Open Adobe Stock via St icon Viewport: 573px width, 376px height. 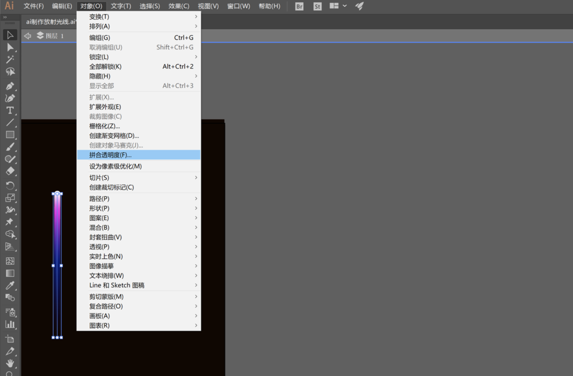click(x=317, y=6)
